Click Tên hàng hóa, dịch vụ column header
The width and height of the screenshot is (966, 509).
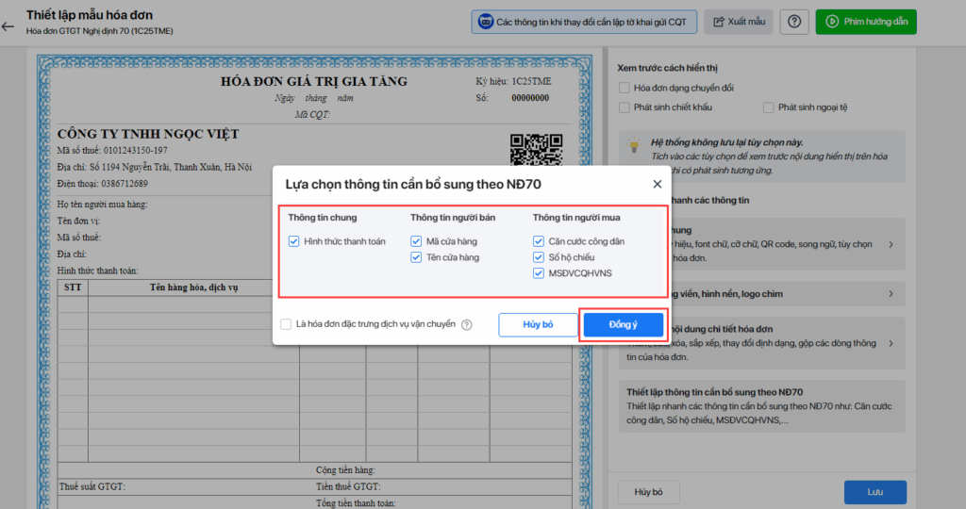point(193,287)
